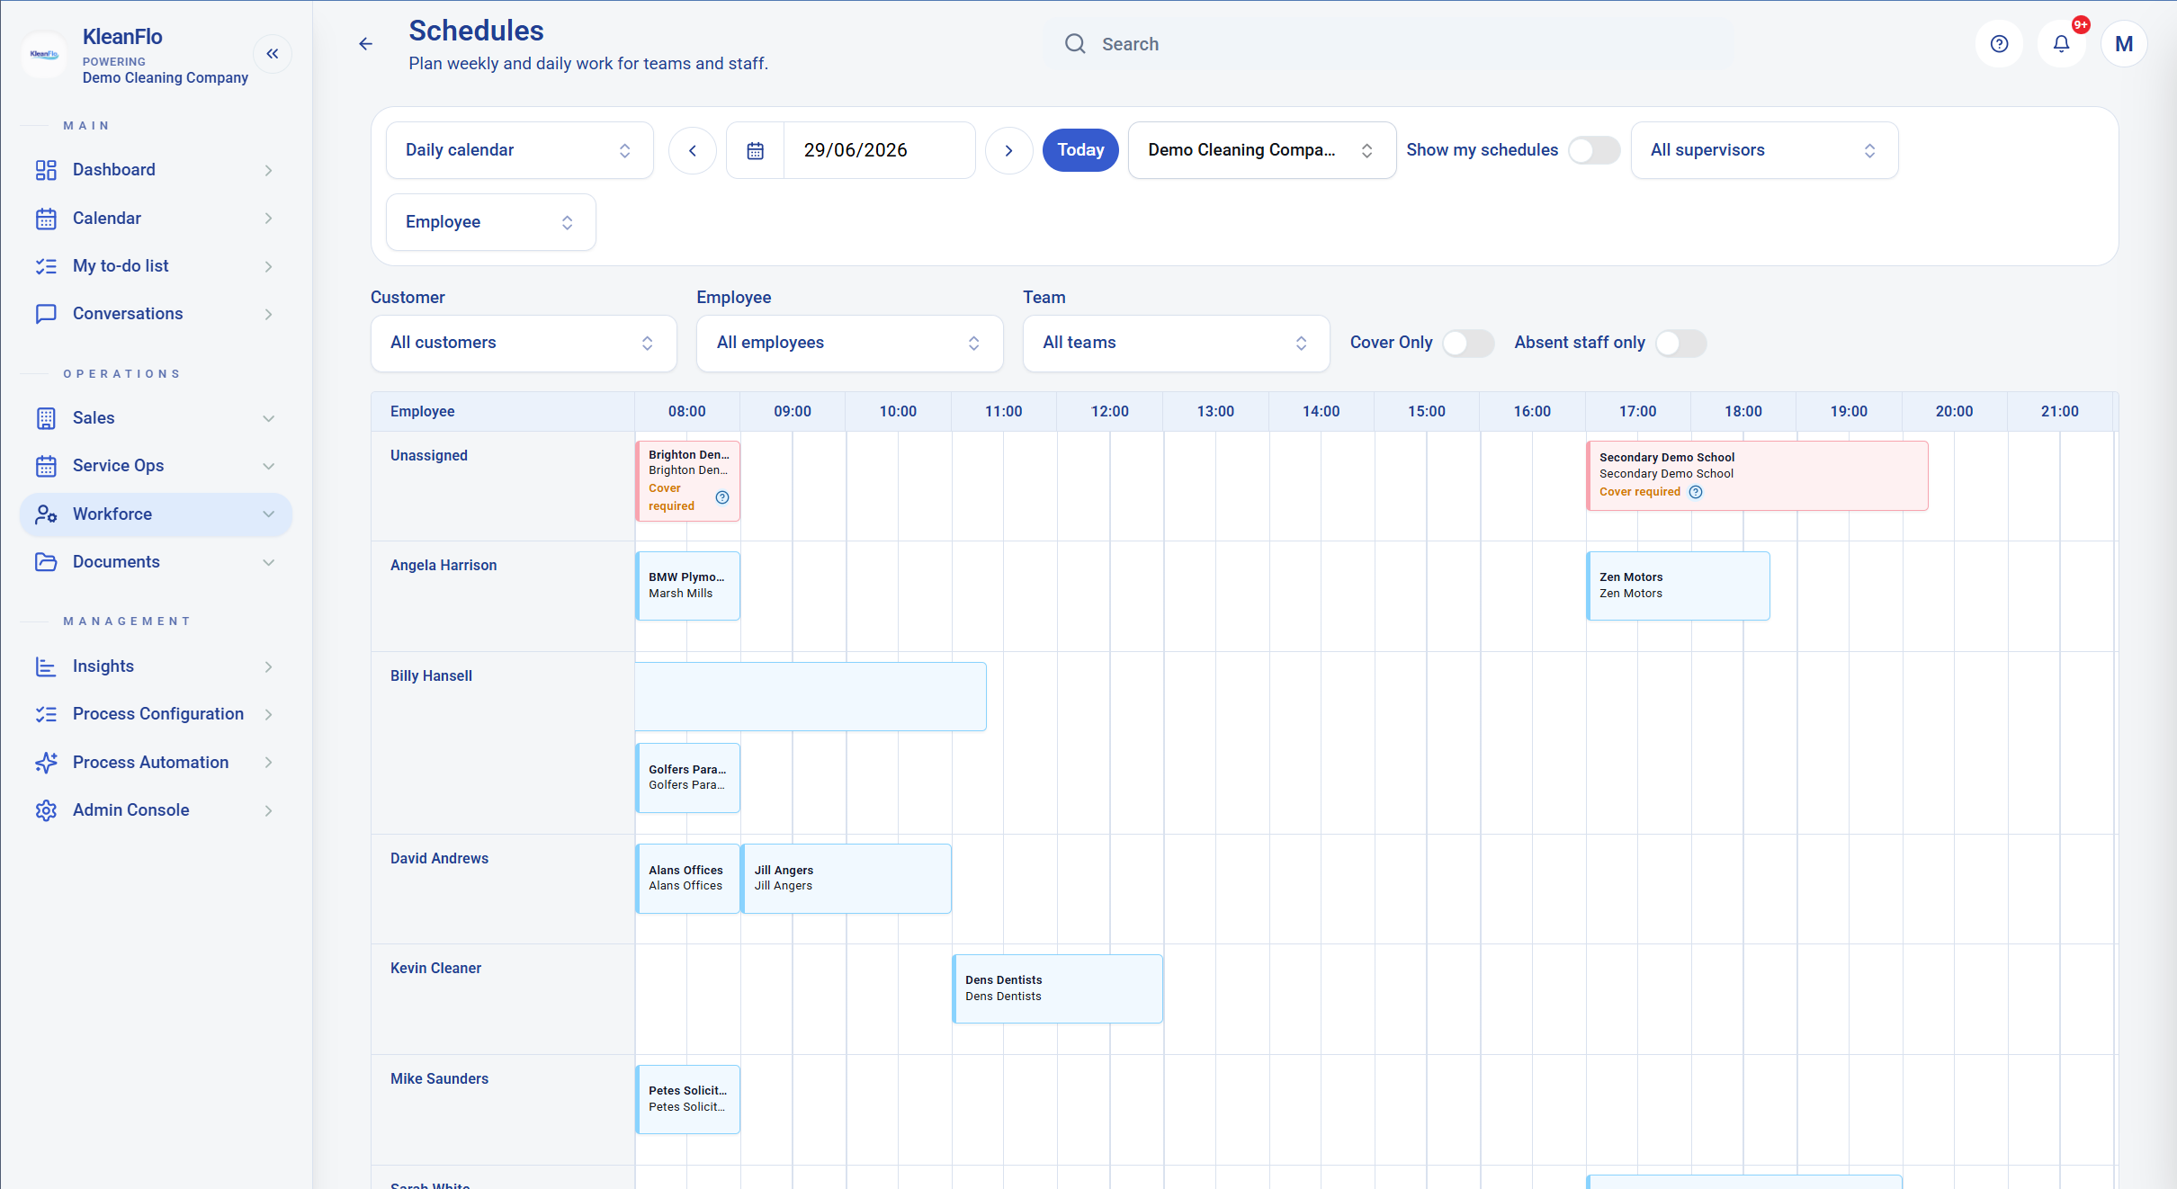Expand the Documents menu chevron

(x=268, y=562)
